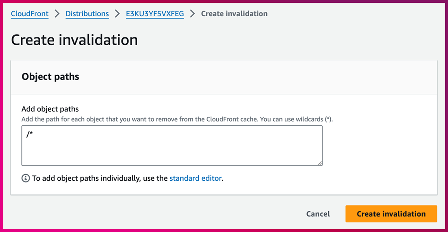Grab the object paths textarea resize handle
The height and width of the screenshot is (232, 448).
click(320, 163)
